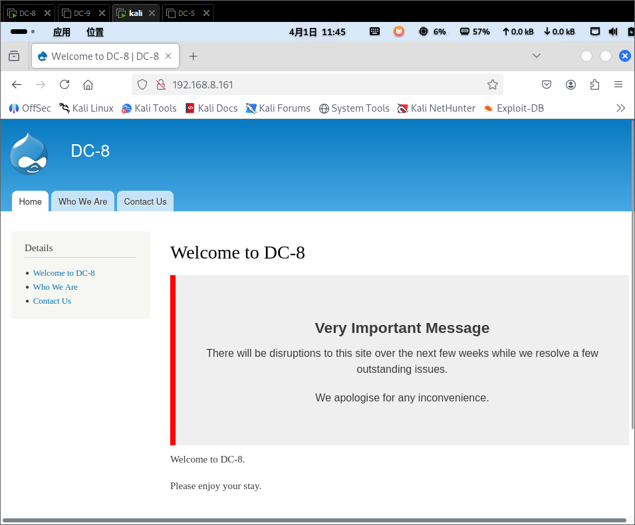Image resolution: width=635 pixels, height=525 pixels.
Task: Open the Firefox account icon
Action: tap(571, 84)
